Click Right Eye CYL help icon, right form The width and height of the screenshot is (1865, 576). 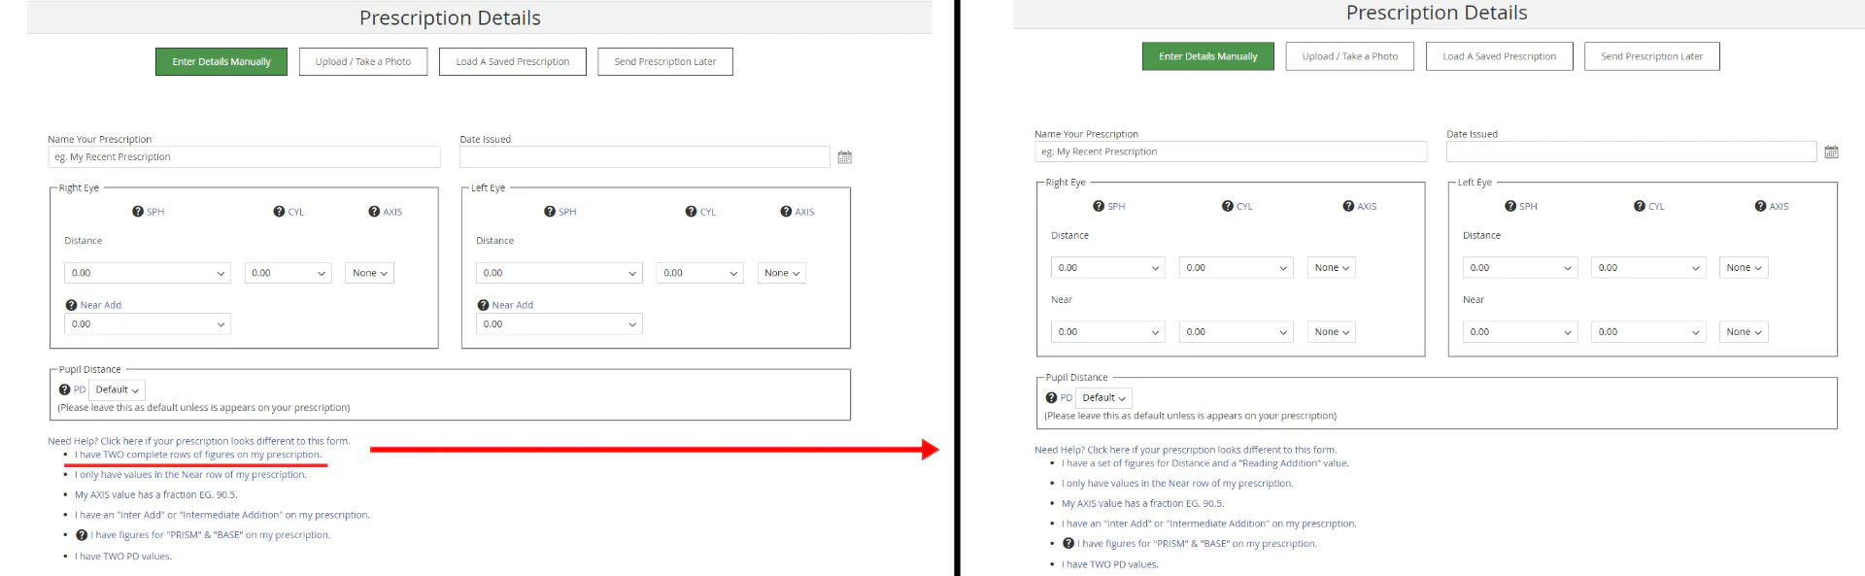click(1228, 206)
